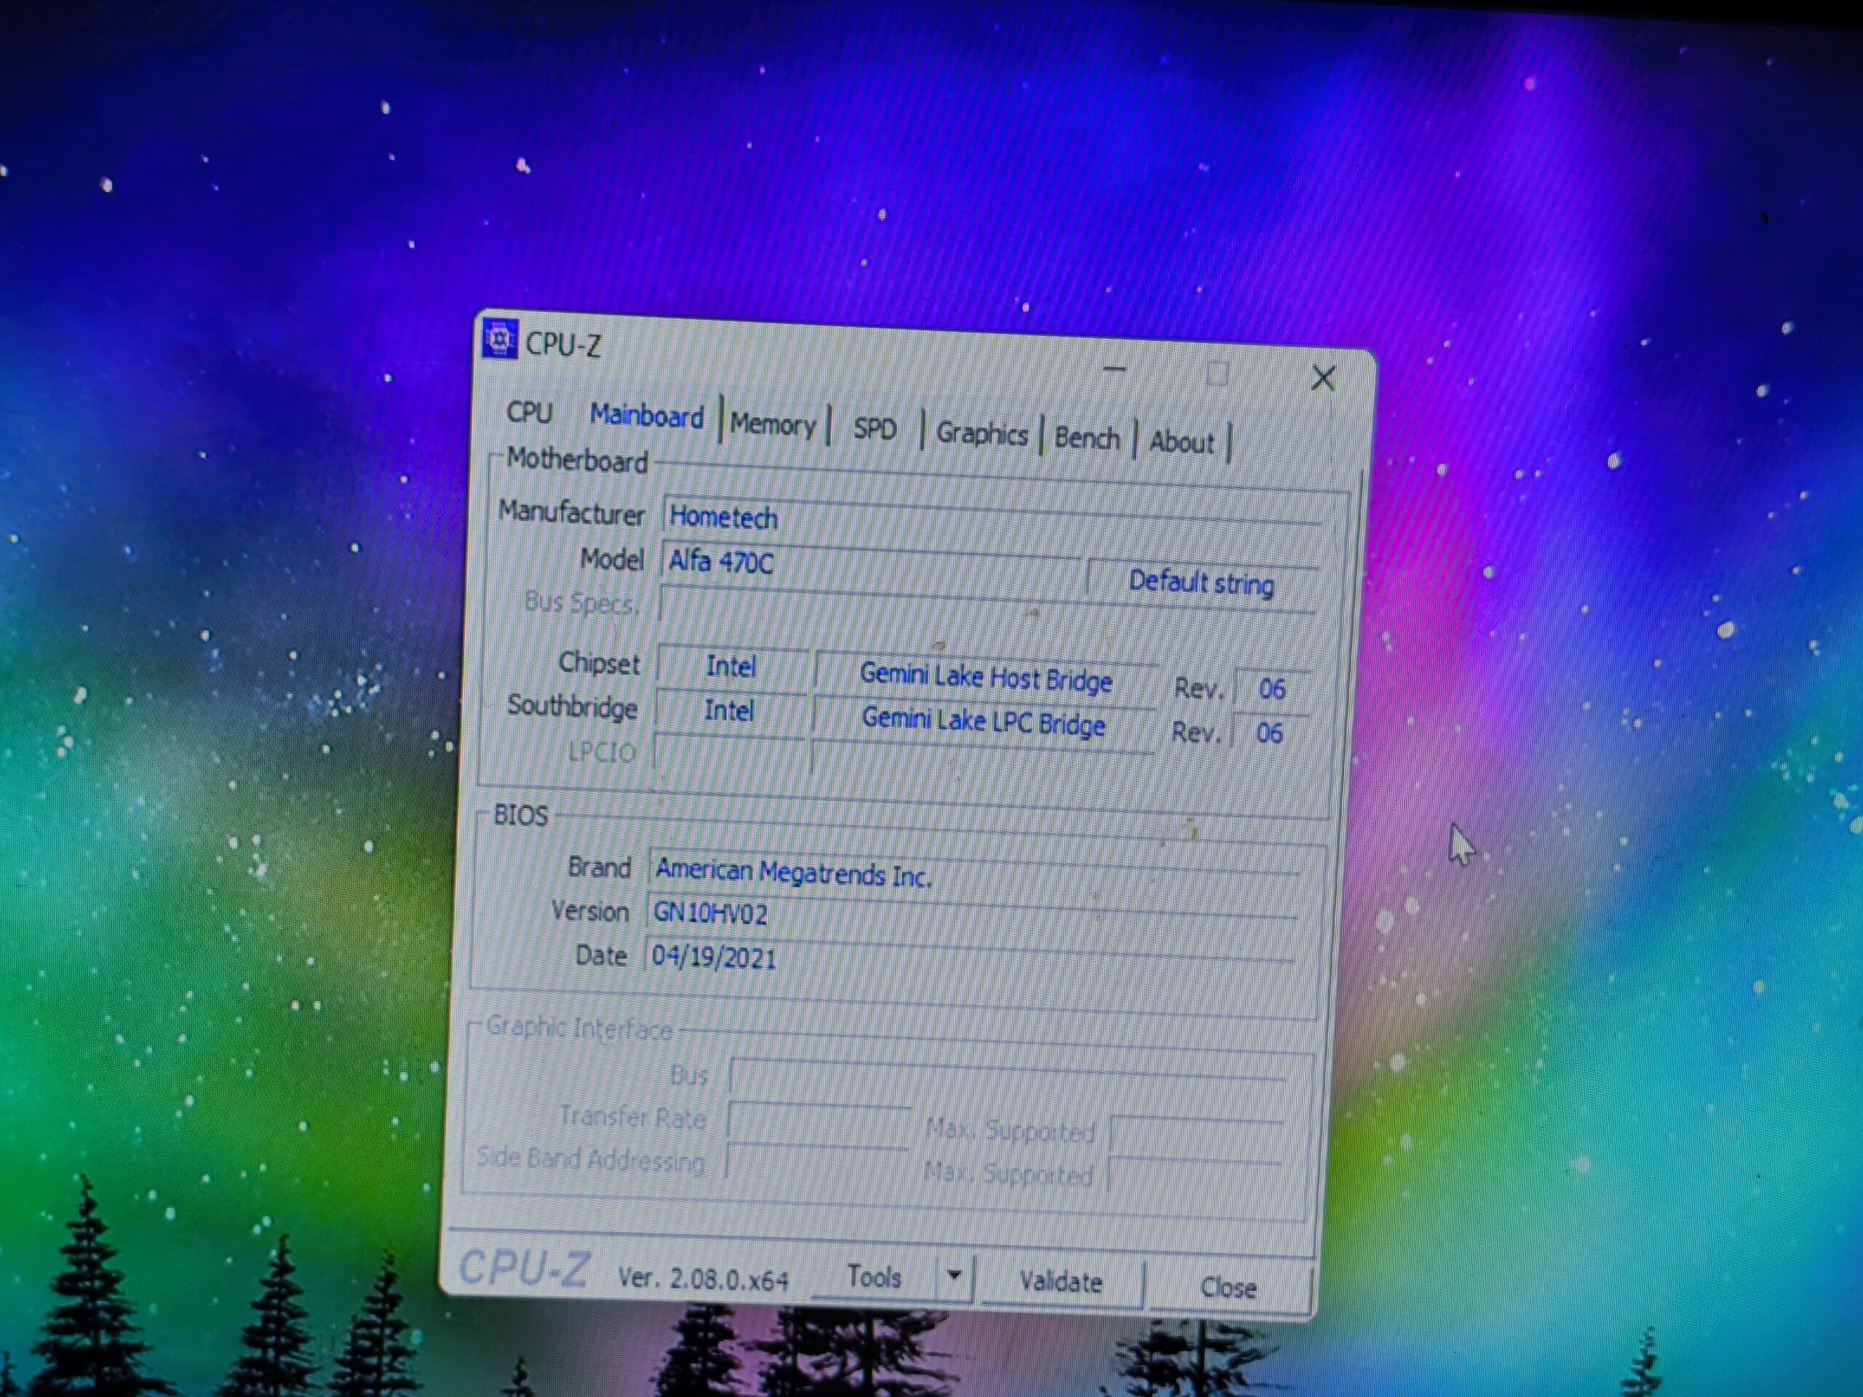The height and width of the screenshot is (1397, 1863).
Task: Select the Mainboard tab
Action: click(x=647, y=416)
